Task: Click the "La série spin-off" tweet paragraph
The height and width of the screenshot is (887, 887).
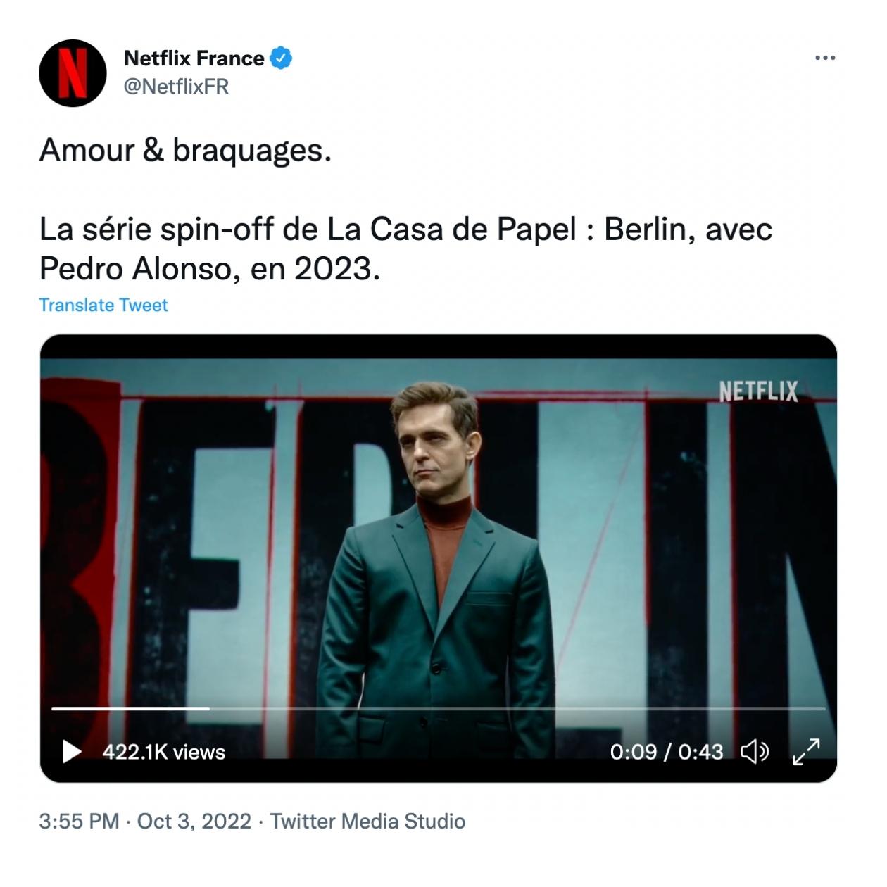Action: [405, 249]
